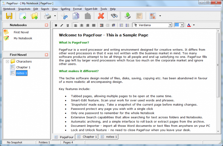This screenshot has height=146, width=223.
Task: Open the Format menu
Action: pos(77,9)
